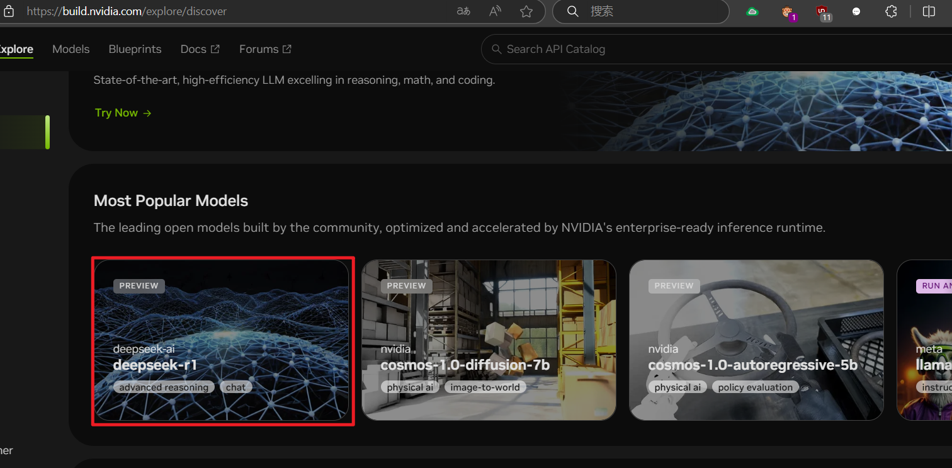
Task: Click PREVIEW badge on cosmos-1.0-diffusion-7b card
Action: click(407, 286)
